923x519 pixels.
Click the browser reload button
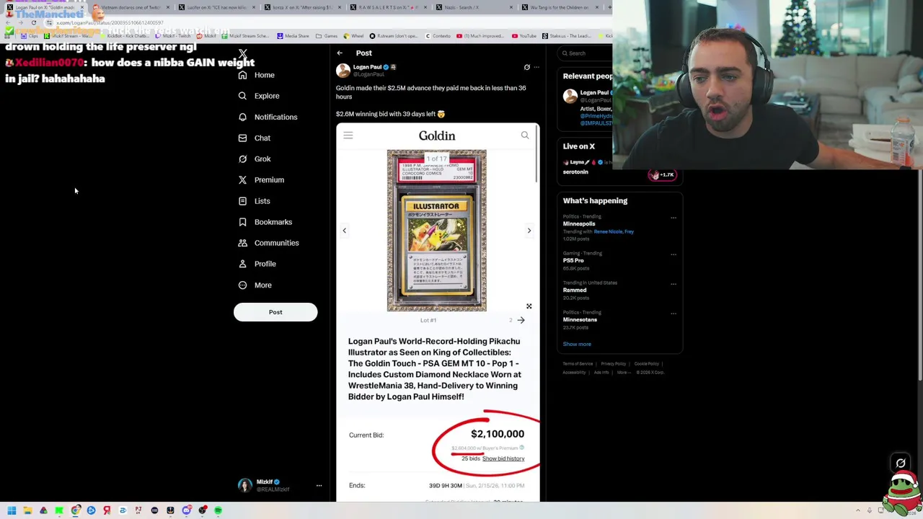click(34, 23)
